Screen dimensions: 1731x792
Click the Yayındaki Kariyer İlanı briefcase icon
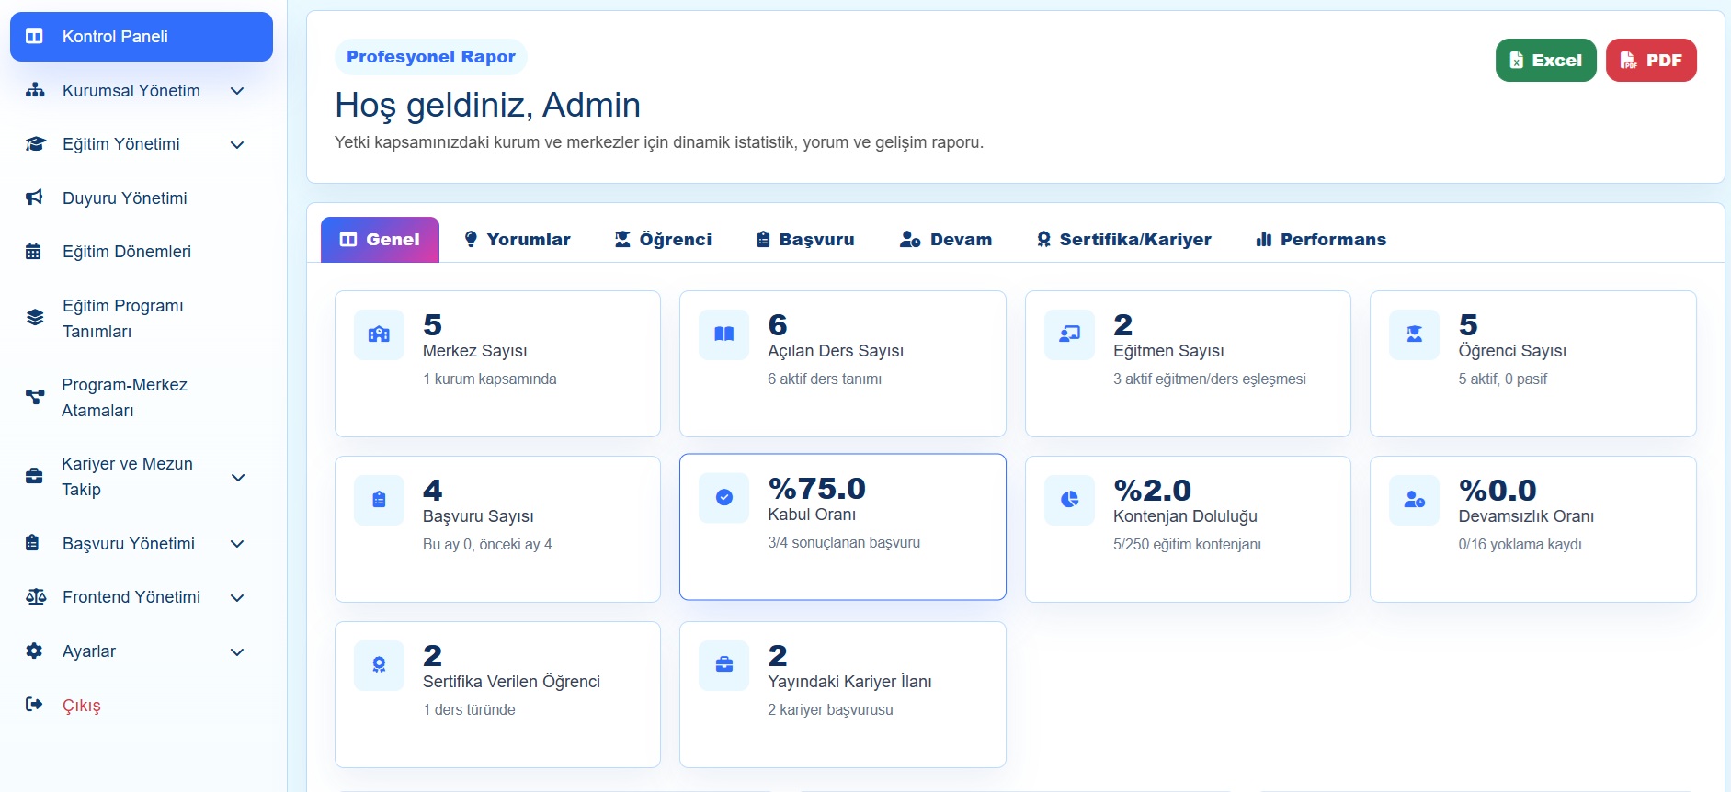pos(724,665)
